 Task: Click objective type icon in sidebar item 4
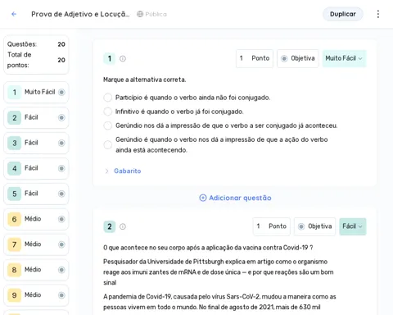(61, 168)
